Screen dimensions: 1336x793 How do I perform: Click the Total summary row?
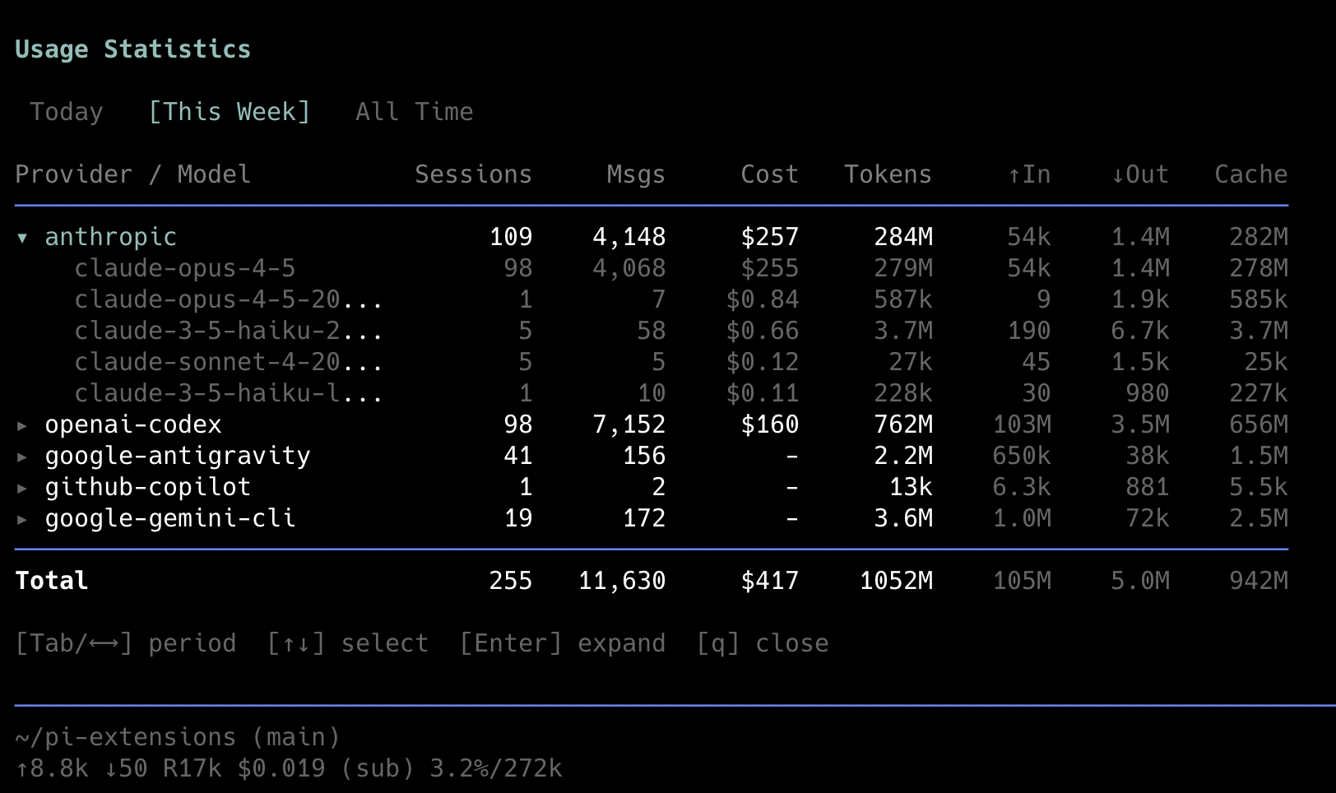pyautogui.click(x=52, y=581)
